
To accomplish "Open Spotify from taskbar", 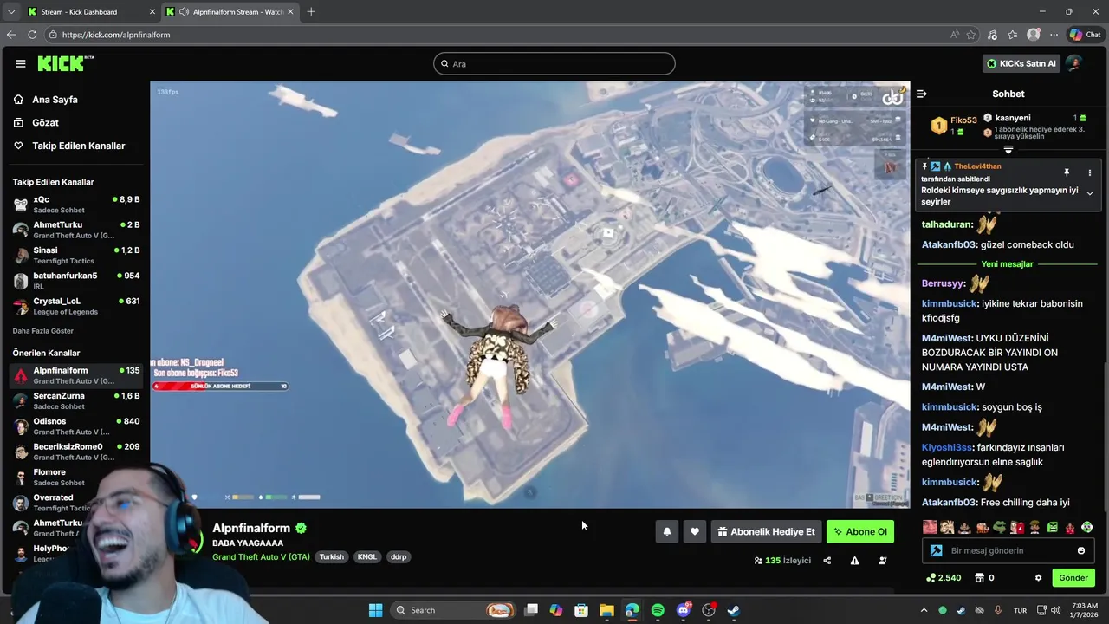I will pos(658,610).
